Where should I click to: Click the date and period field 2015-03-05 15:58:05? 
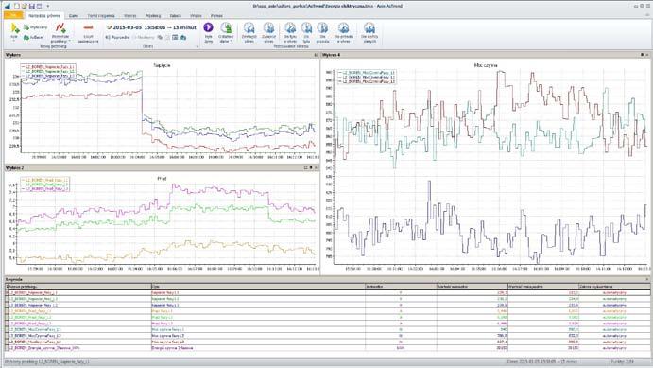(151, 27)
